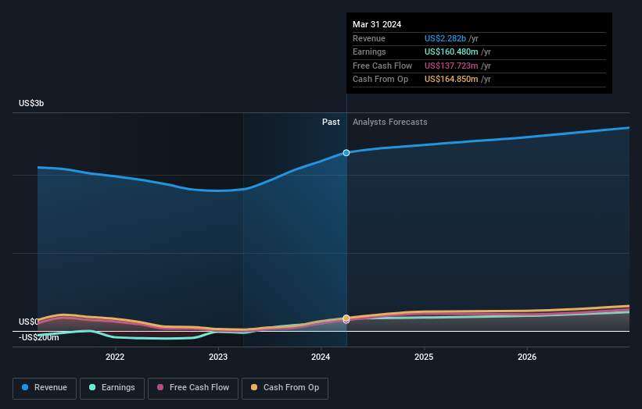Click the -US$200m y-axis label
This screenshot has width=642, height=409.
point(39,337)
